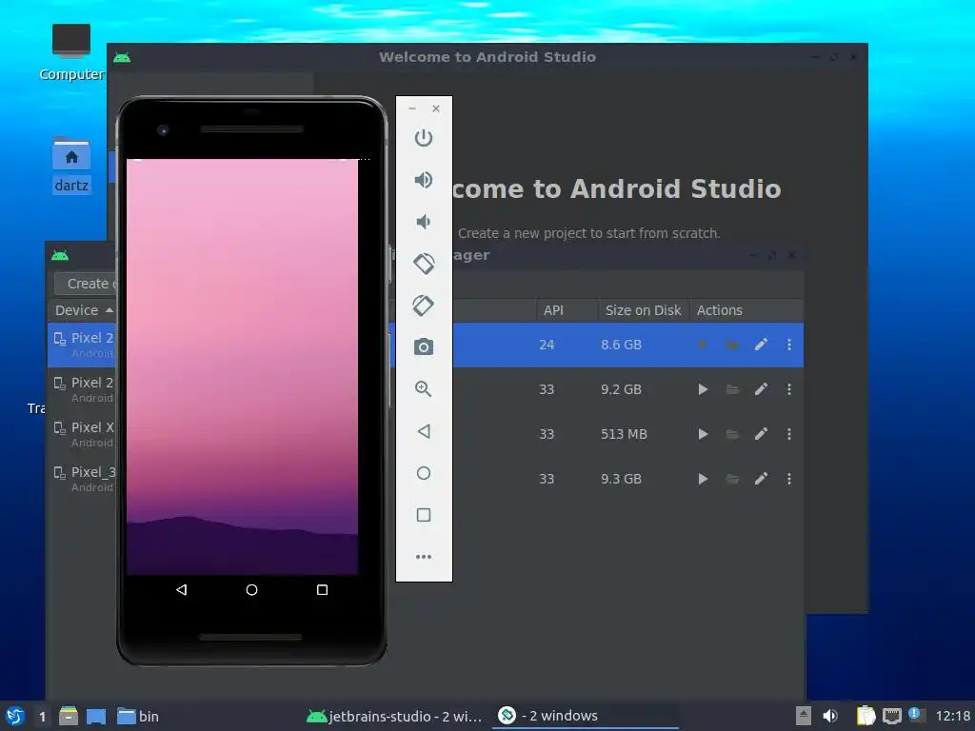Launch the 9.2 GB device with play icon

click(703, 389)
